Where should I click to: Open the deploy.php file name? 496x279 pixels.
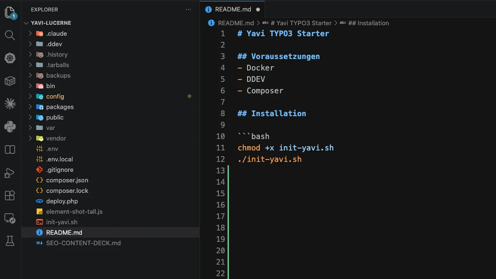tap(62, 201)
